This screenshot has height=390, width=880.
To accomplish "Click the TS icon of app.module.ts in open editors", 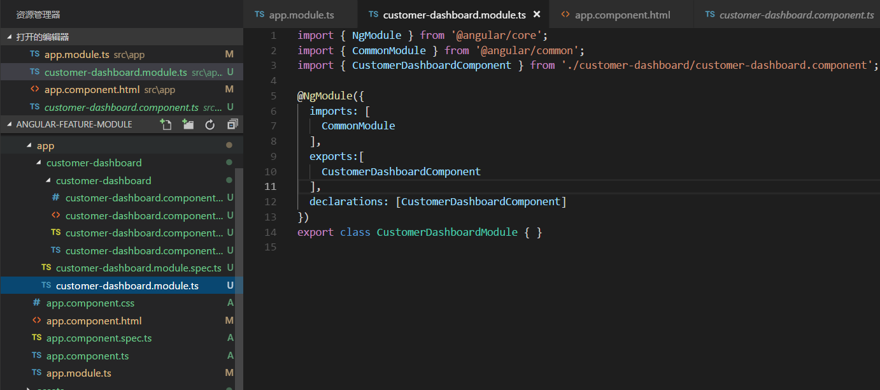I will click(x=34, y=55).
